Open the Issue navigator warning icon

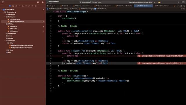23,6
